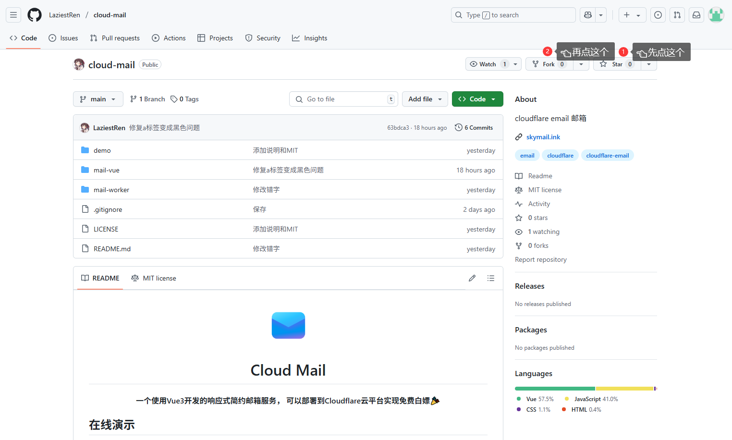Image resolution: width=732 pixels, height=440 pixels.
Task: Edit the README with the pencil icon
Action: point(472,278)
